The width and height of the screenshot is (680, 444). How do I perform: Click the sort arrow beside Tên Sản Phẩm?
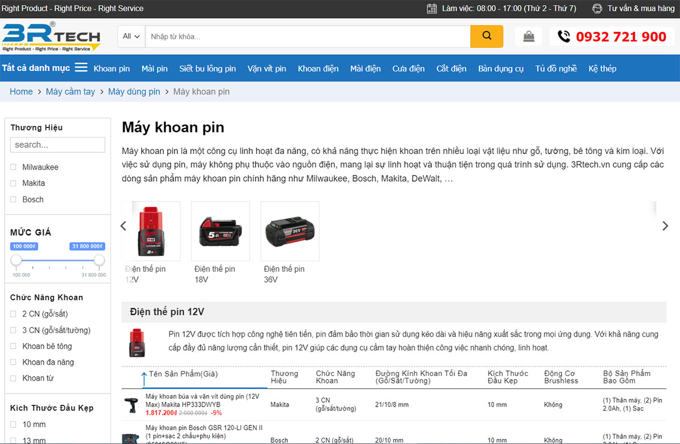[x=144, y=378]
